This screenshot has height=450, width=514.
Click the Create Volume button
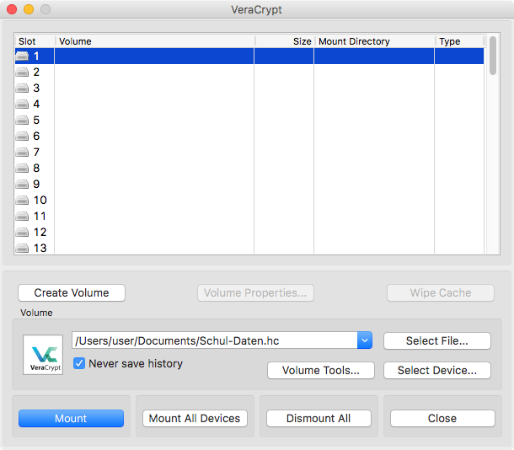pyautogui.click(x=72, y=292)
